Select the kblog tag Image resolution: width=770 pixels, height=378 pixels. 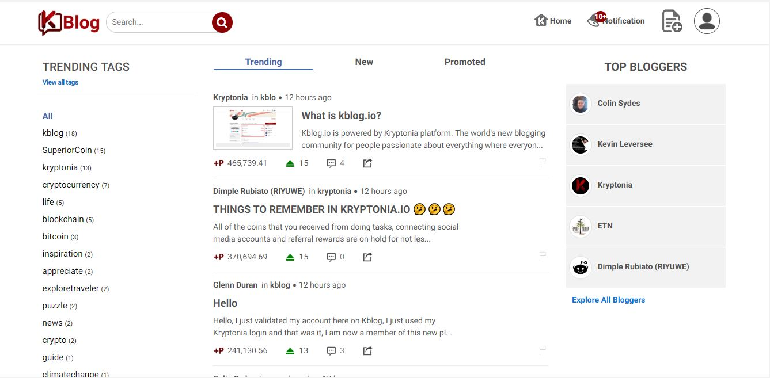59,133
